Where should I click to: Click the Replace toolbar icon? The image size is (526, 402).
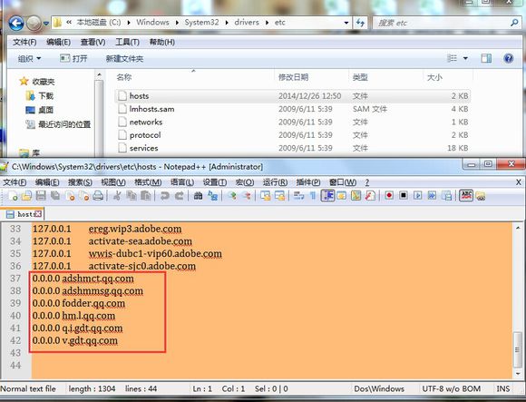pyautogui.click(x=212, y=195)
